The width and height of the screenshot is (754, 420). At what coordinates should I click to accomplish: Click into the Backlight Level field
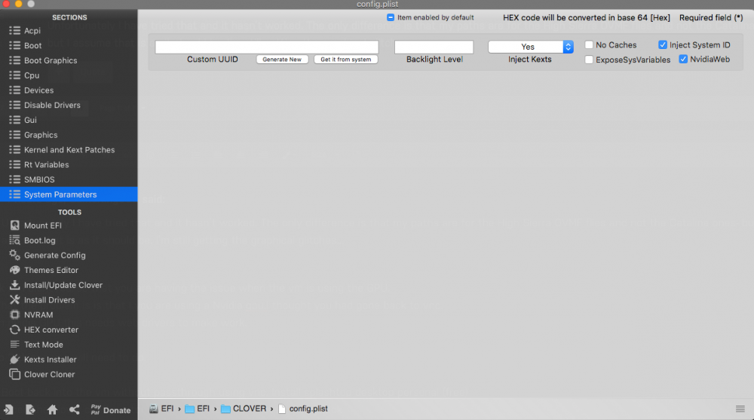coord(434,47)
